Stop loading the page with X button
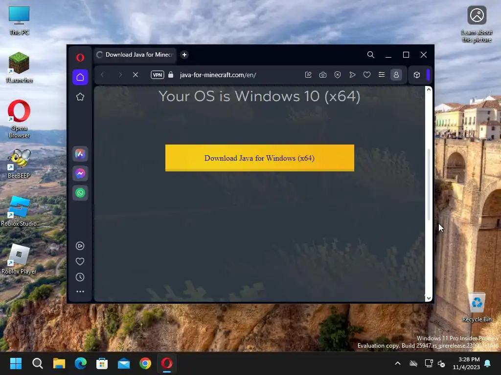 tap(136, 75)
